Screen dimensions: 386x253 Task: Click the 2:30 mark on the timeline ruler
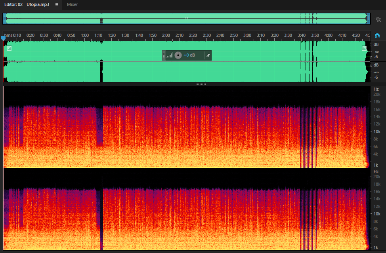pos(206,35)
